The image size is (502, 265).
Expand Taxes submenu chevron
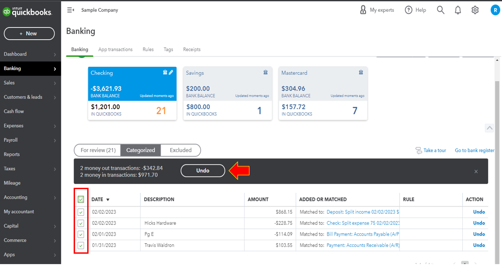pos(55,169)
